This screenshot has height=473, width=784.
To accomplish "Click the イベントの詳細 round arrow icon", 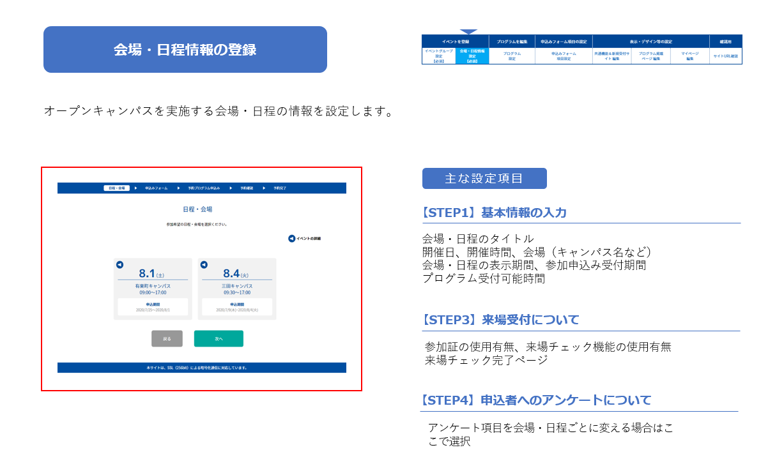I will pos(291,239).
